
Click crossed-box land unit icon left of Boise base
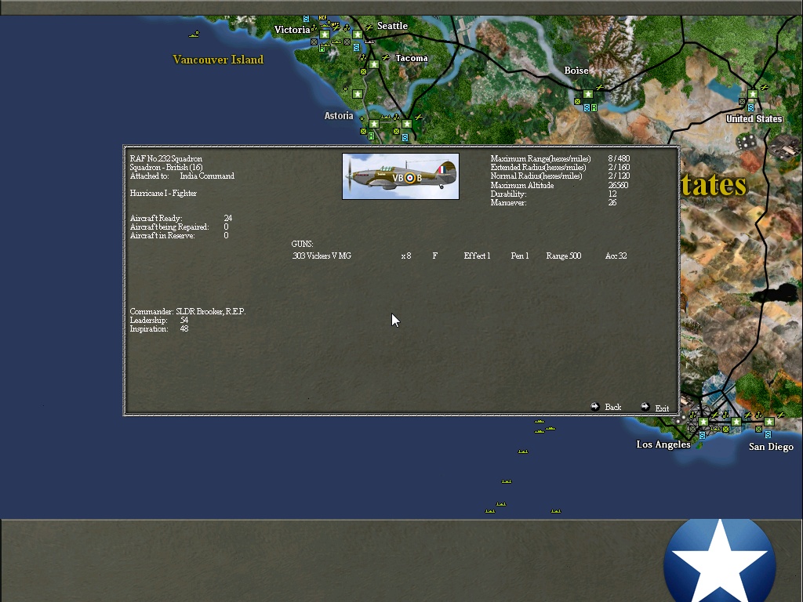[578, 101]
